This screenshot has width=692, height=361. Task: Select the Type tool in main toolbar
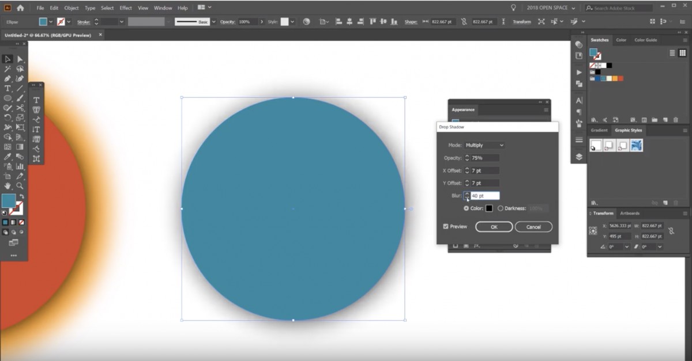7,88
